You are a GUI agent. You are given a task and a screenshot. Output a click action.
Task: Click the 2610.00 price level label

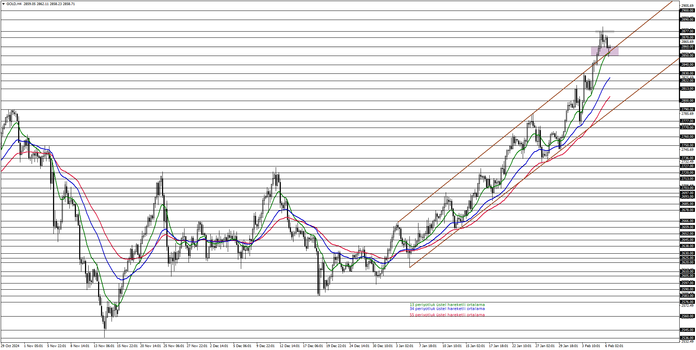(687, 271)
